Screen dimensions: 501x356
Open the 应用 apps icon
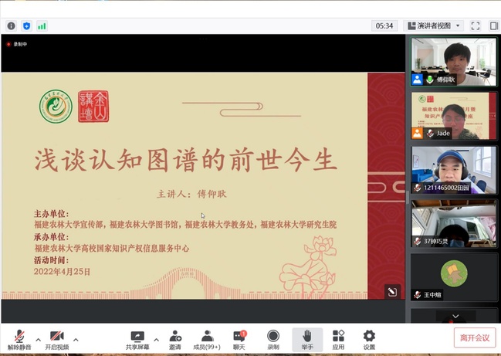[338, 339]
